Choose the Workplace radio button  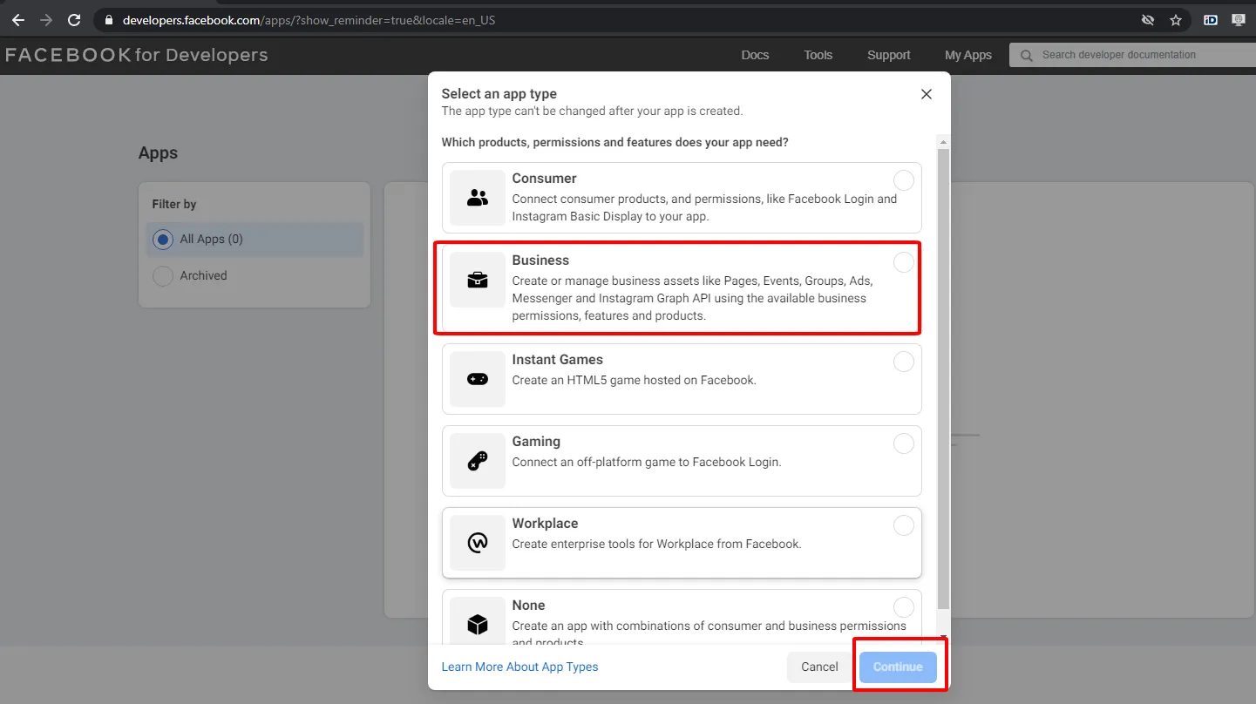(x=904, y=525)
